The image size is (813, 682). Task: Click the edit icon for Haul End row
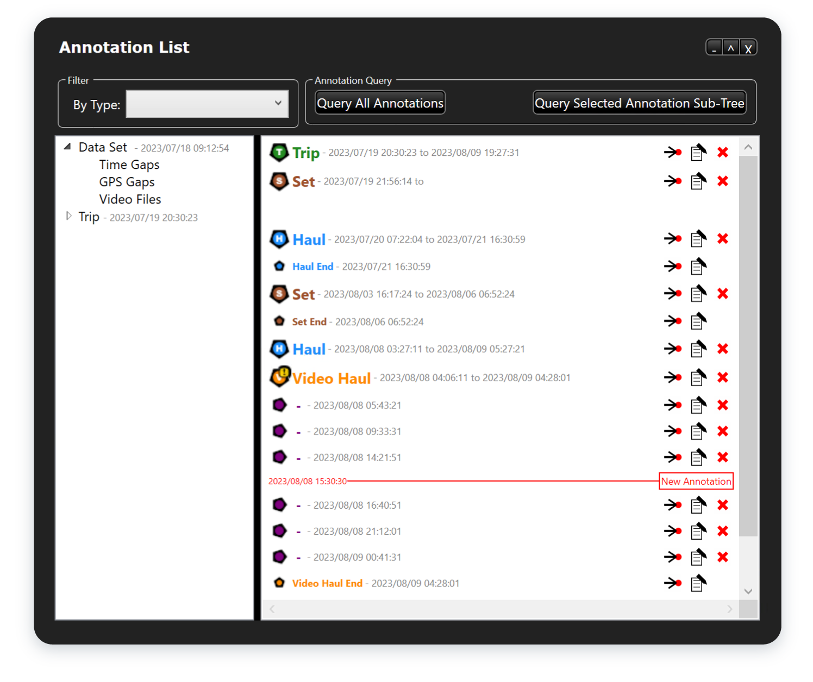tap(698, 266)
